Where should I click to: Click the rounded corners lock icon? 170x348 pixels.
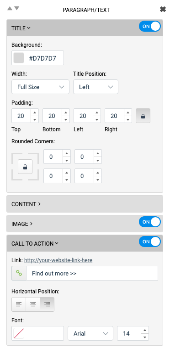point(25,167)
